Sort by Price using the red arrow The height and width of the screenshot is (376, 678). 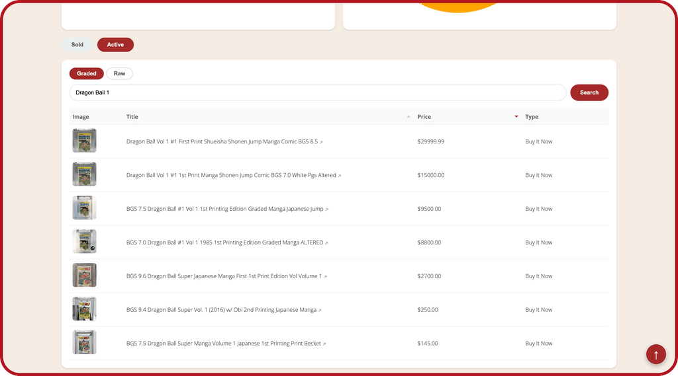[516, 116]
